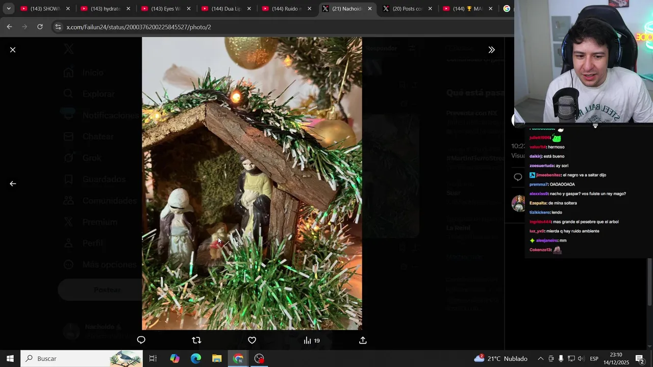Select Google Chrome taskbar icon
Screen dimensions: 653x367
tap(238, 358)
